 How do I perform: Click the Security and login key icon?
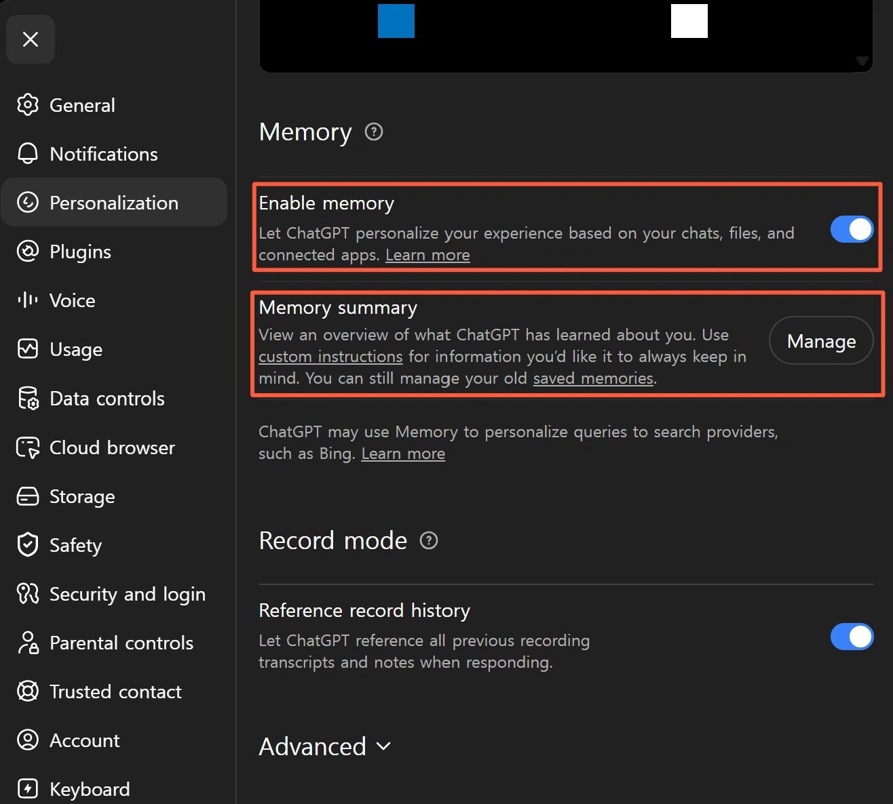pyautogui.click(x=28, y=594)
